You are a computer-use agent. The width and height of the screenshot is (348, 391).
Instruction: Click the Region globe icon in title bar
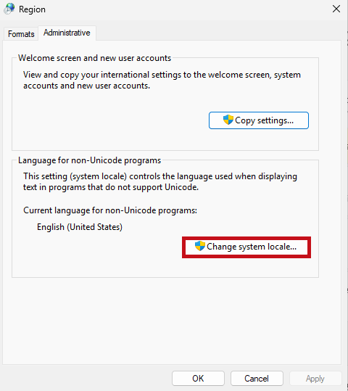[x=9, y=9]
